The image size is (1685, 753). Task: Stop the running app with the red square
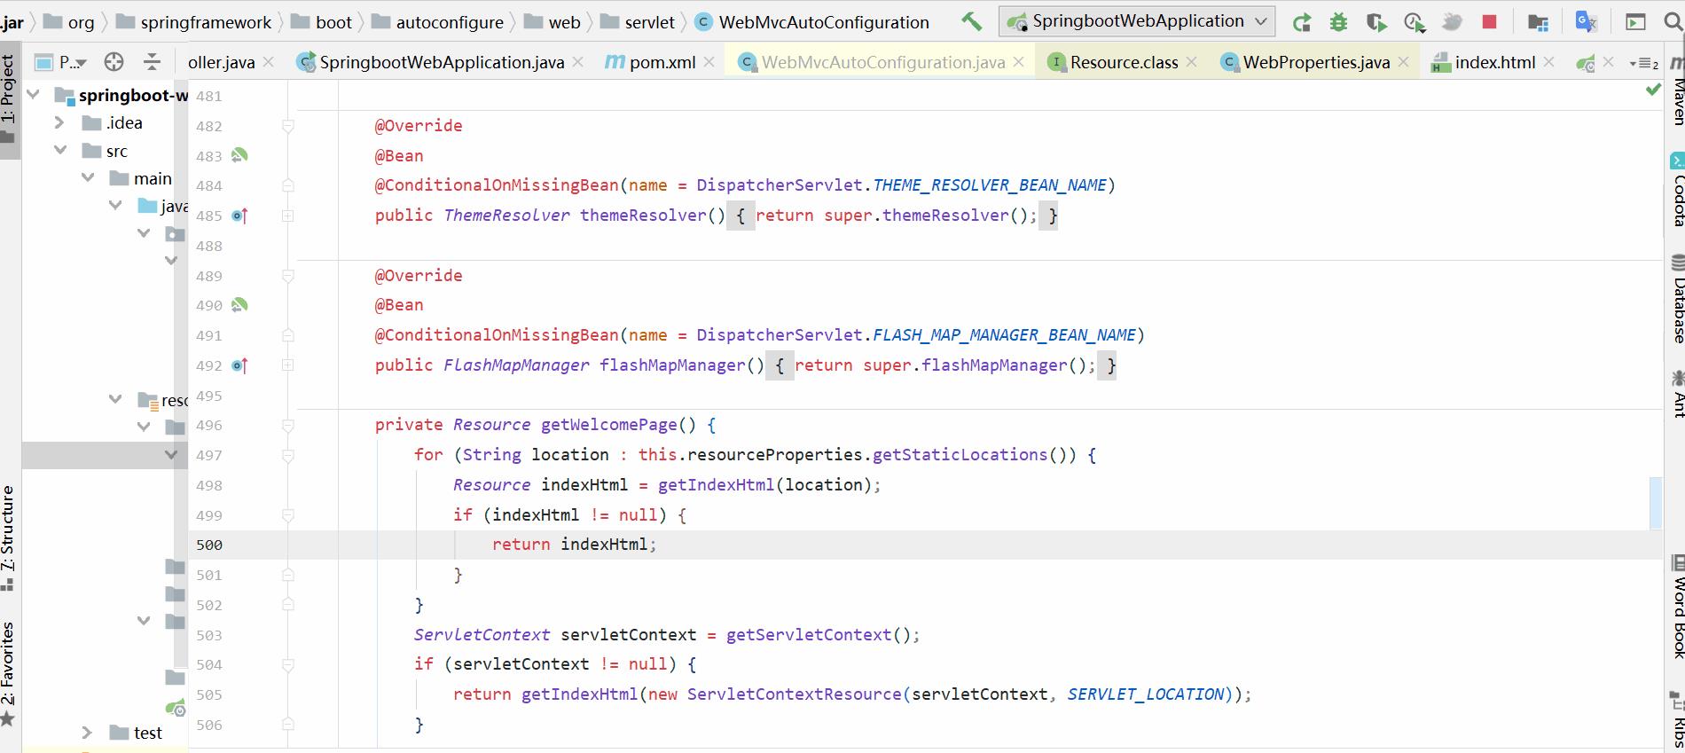pos(1489,22)
